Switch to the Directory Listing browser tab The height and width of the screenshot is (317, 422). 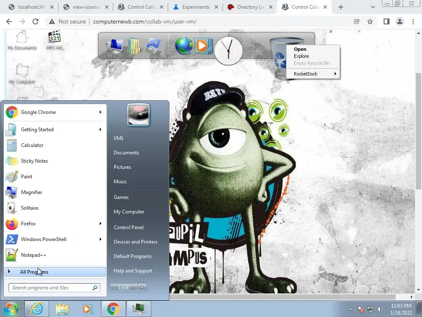tap(250, 7)
